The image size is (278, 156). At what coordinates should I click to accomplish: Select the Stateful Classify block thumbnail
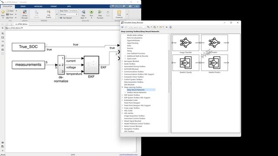185,62
